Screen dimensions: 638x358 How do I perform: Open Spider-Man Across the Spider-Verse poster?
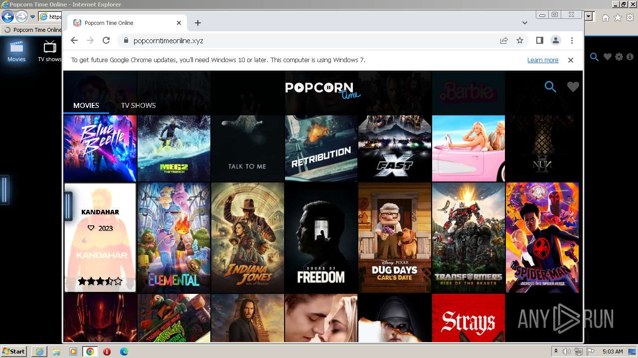[542, 238]
